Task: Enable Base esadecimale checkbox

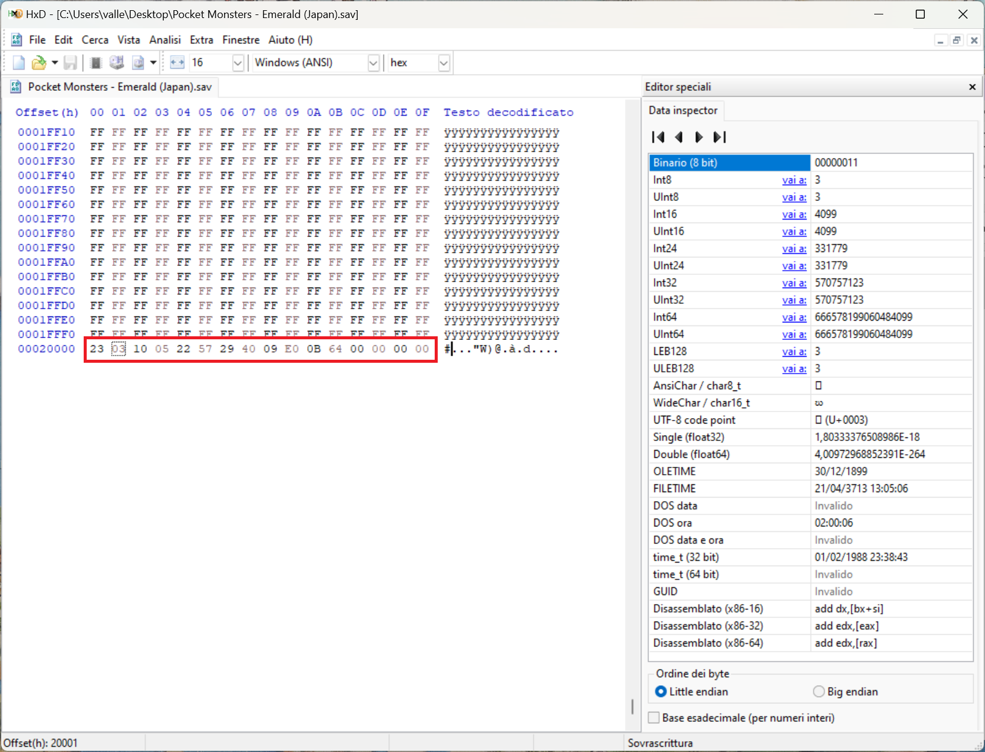Action: (654, 718)
